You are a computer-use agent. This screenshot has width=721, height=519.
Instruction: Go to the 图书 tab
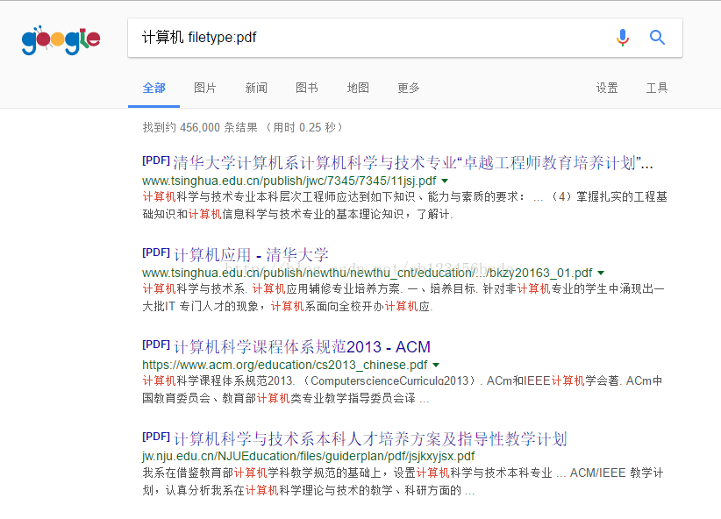pyautogui.click(x=307, y=88)
